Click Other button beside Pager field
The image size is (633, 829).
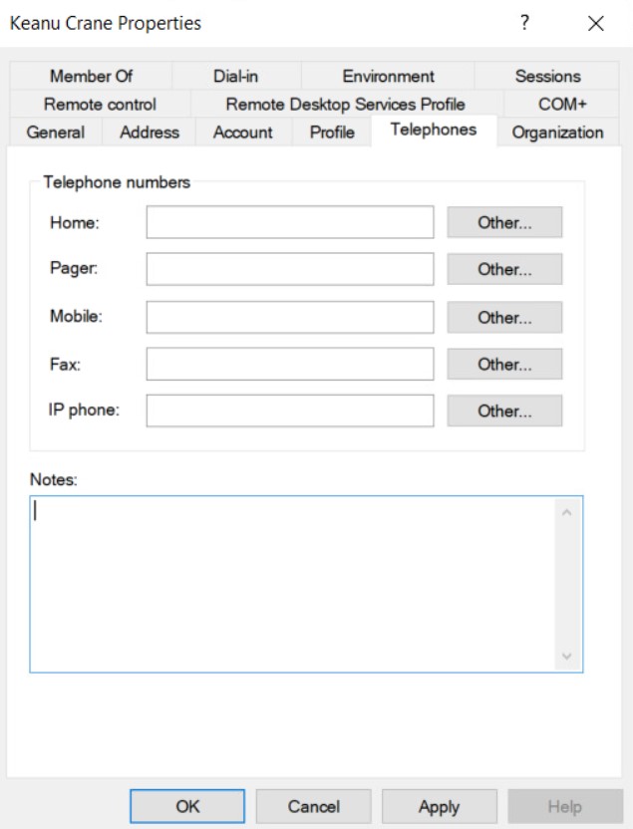(x=504, y=270)
